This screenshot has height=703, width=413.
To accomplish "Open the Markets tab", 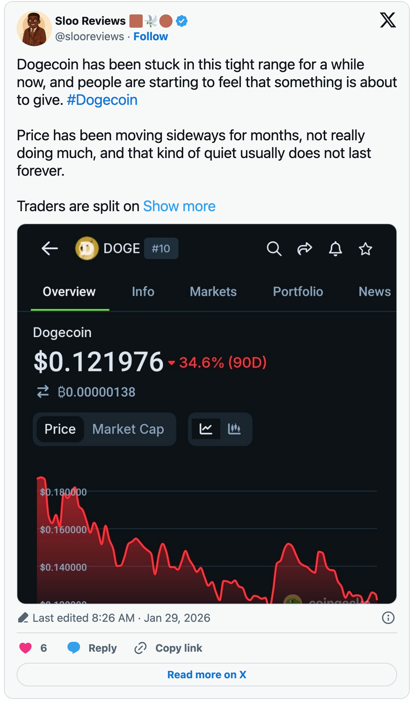I will pyautogui.click(x=213, y=292).
